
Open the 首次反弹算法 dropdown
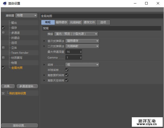click(82, 41)
